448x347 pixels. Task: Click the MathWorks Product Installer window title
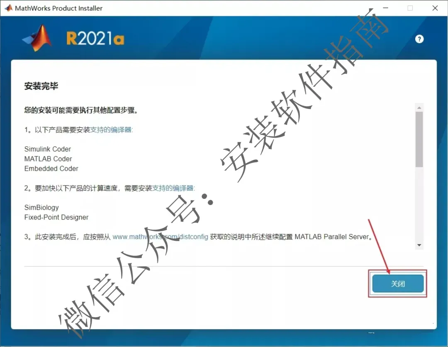(x=58, y=8)
